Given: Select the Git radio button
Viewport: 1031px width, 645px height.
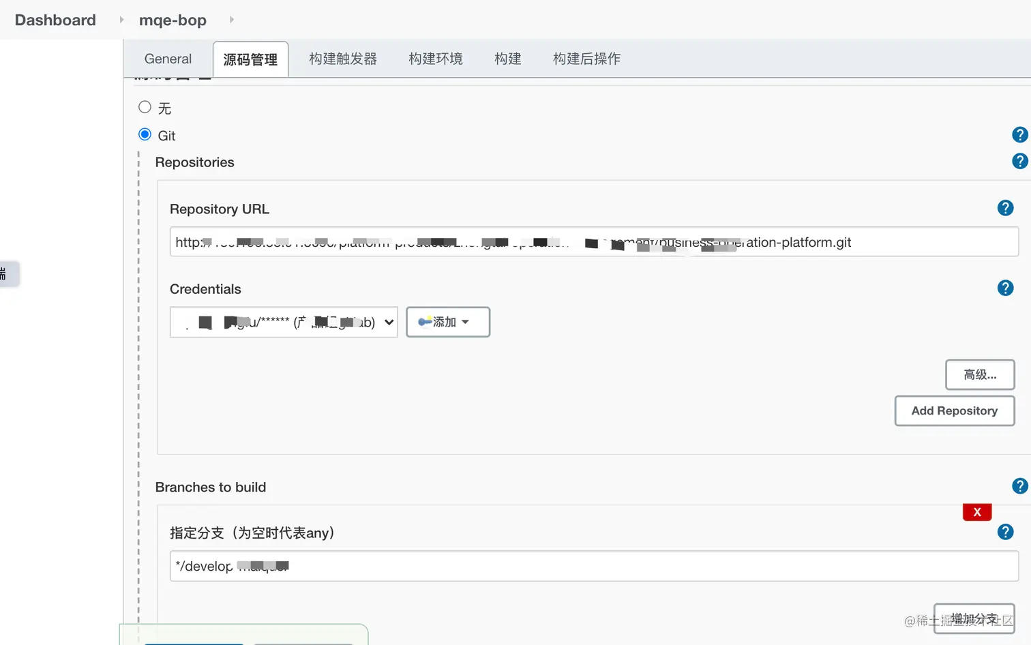Looking at the screenshot, I should (x=145, y=134).
